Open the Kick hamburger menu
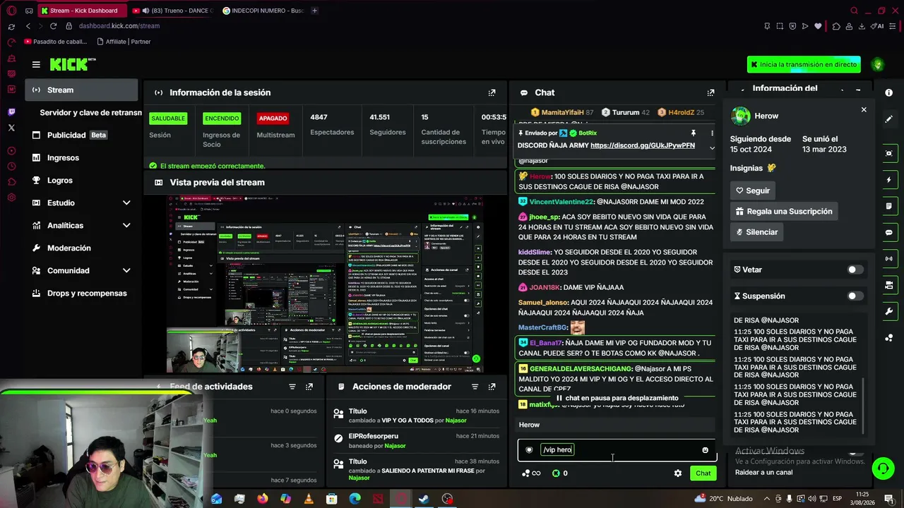Image resolution: width=904 pixels, height=508 pixels. pos(36,64)
